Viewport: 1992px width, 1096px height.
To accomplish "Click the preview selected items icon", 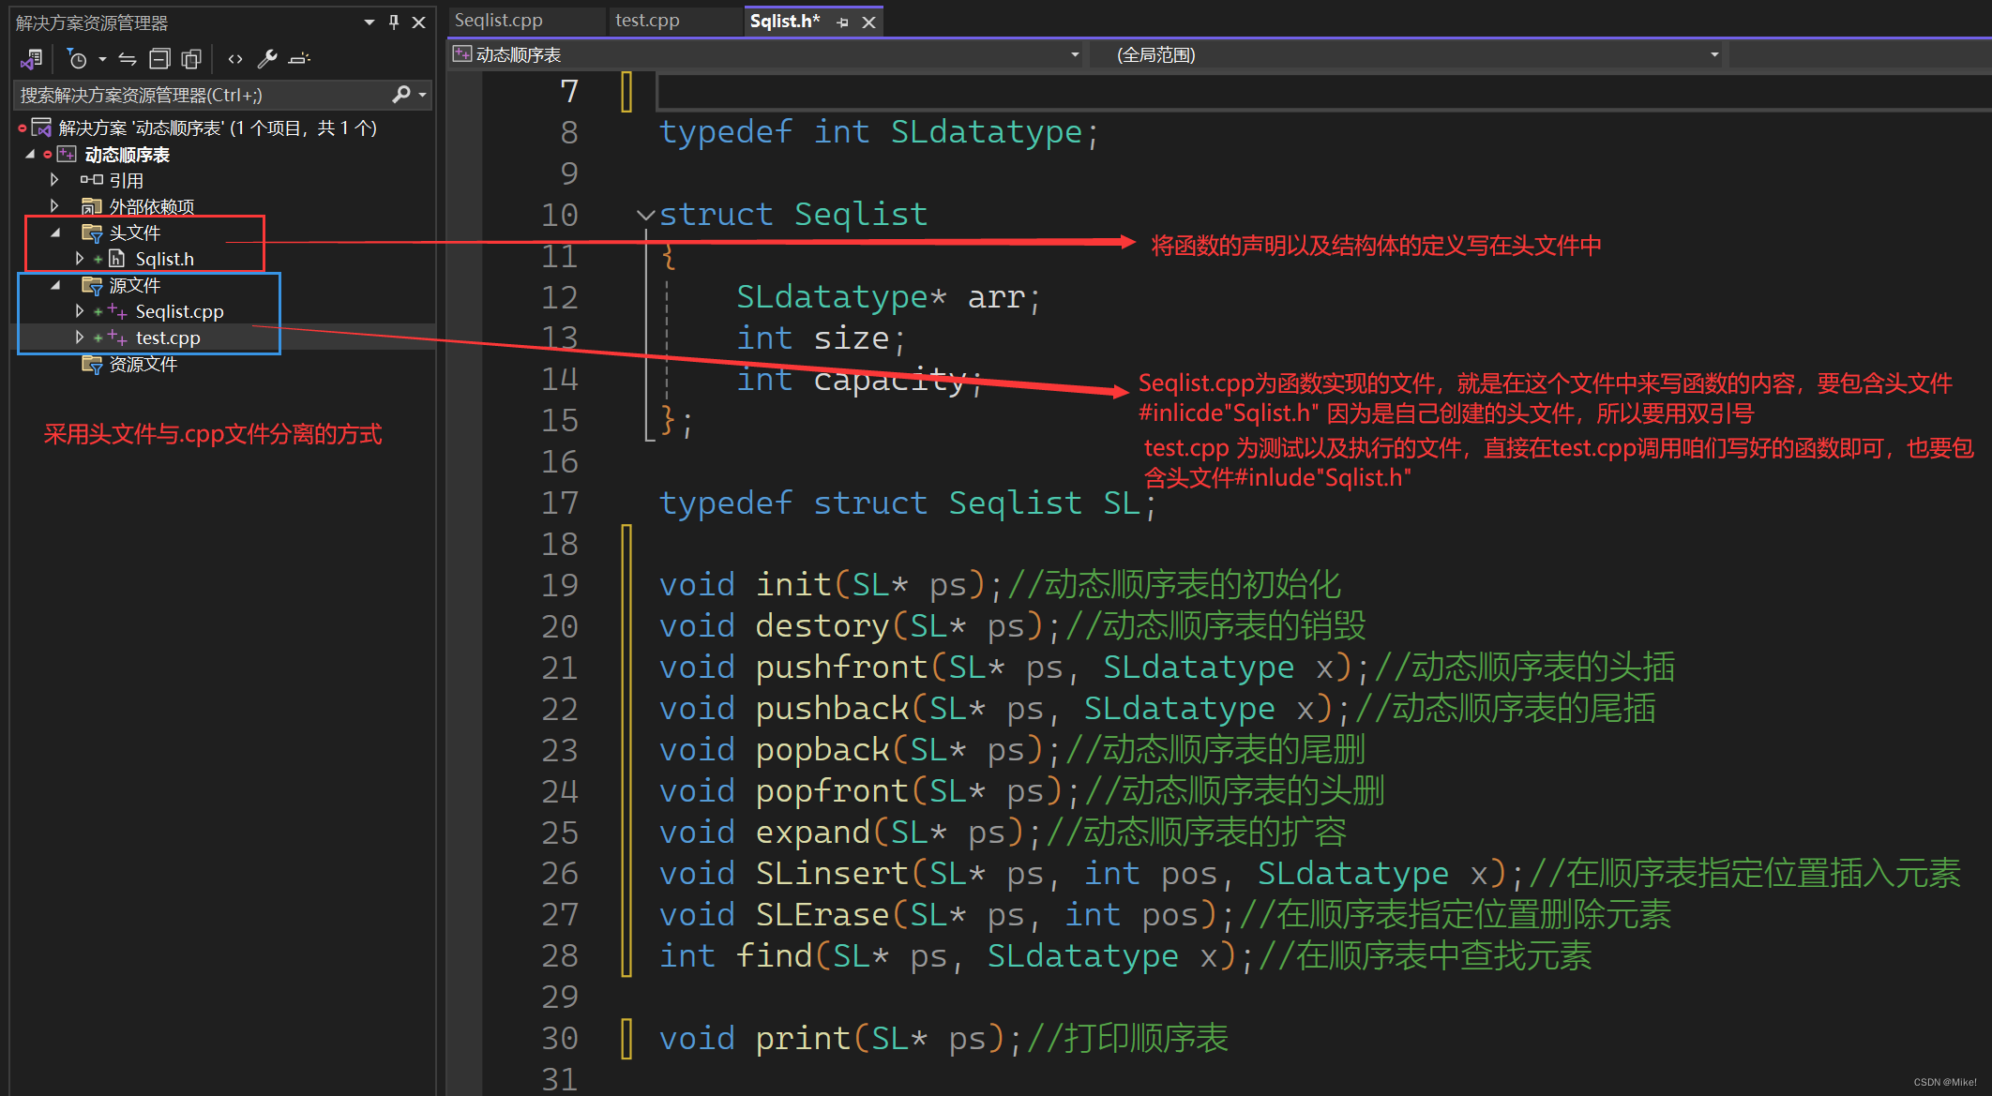I will (x=299, y=59).
